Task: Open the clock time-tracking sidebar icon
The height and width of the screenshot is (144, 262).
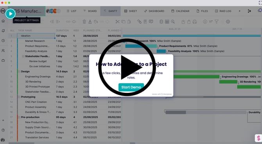Action: click(3, 41)
